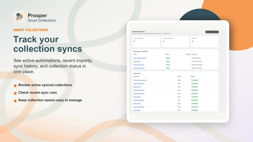
Task: Click the Status header in Recent runs table
Action: (x=193, y=76)
